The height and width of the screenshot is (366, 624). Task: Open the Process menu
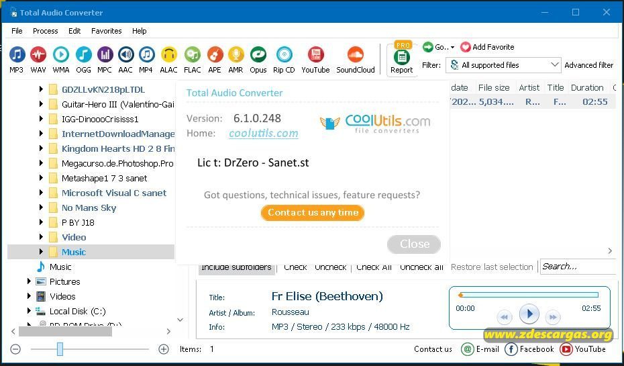[46, 31]
